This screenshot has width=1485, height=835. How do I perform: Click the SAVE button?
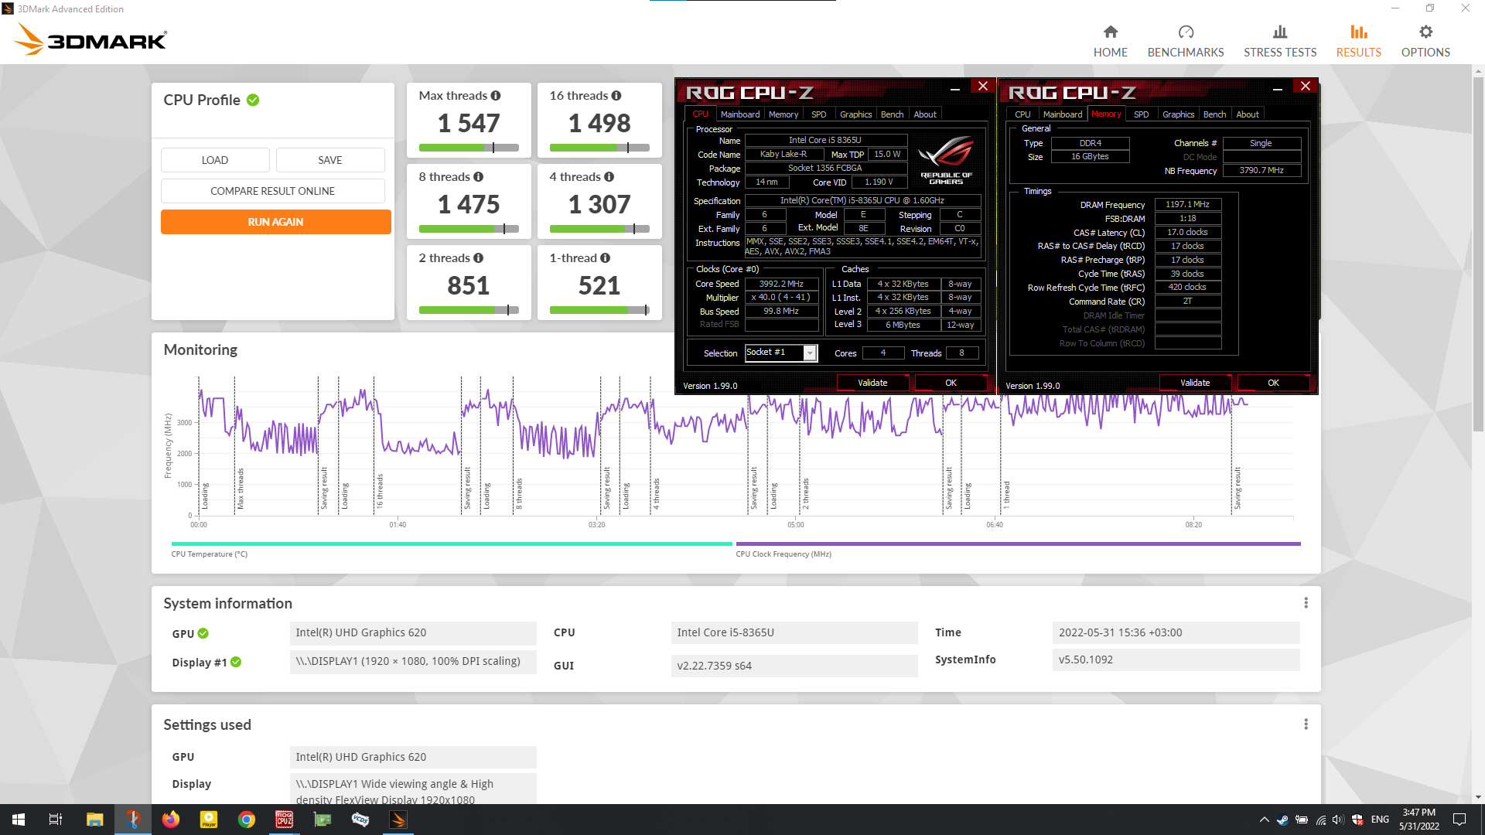point(330,160)
